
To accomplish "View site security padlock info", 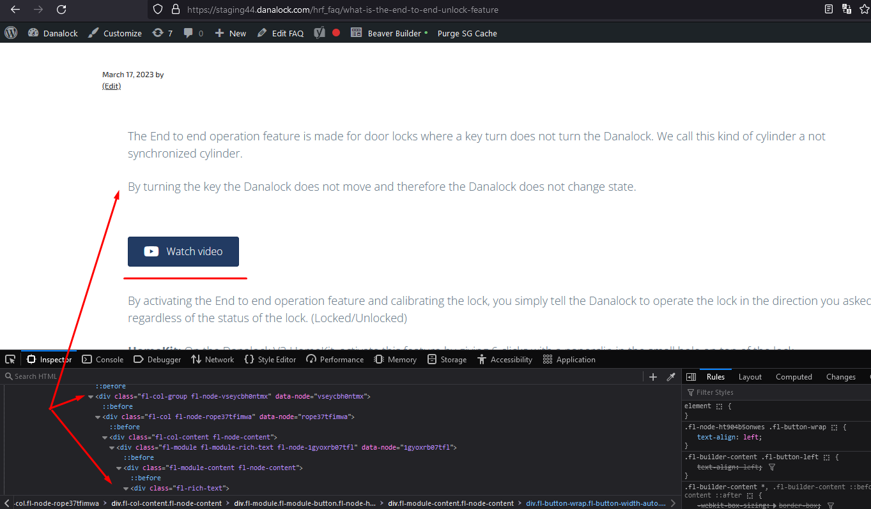I will (x=176, y=10).
